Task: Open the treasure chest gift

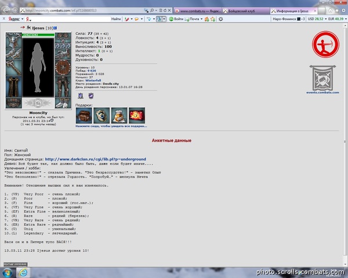Action: pos(84,115)
